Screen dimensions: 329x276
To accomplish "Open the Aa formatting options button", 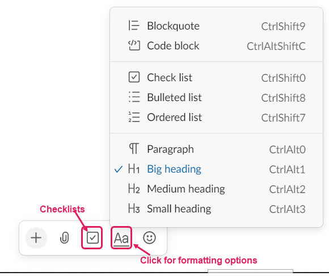I will [121, 239].
